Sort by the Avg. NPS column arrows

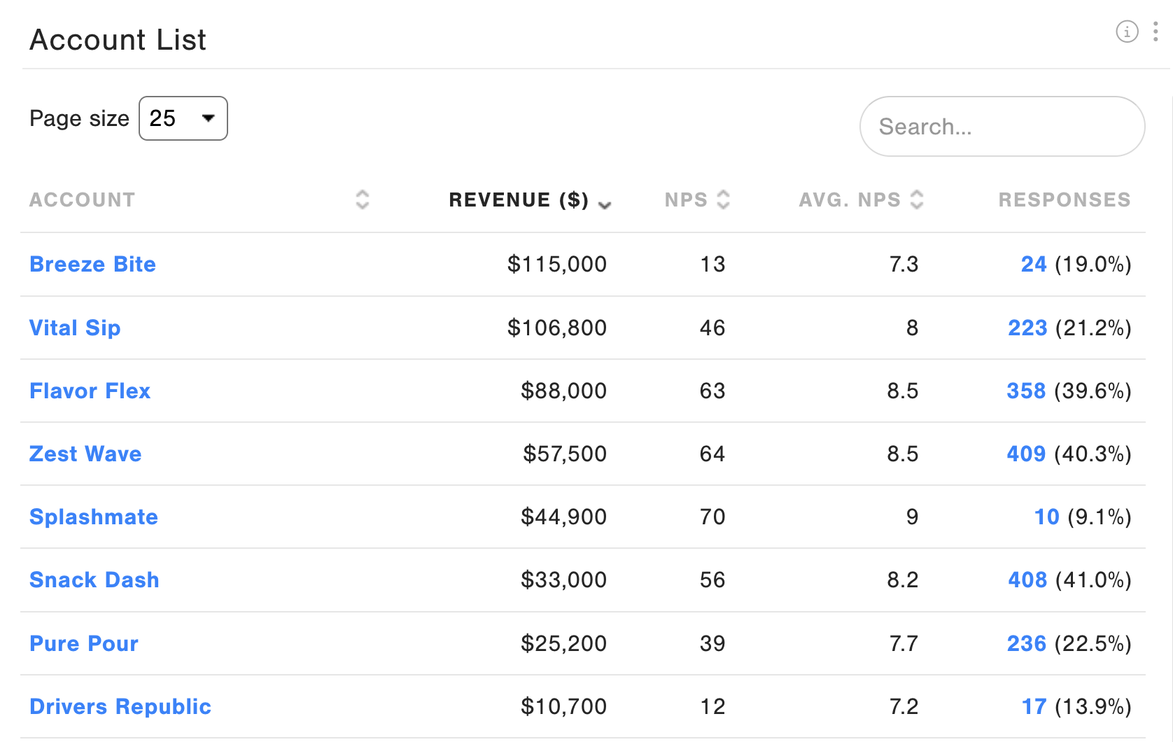pos(917,199)
